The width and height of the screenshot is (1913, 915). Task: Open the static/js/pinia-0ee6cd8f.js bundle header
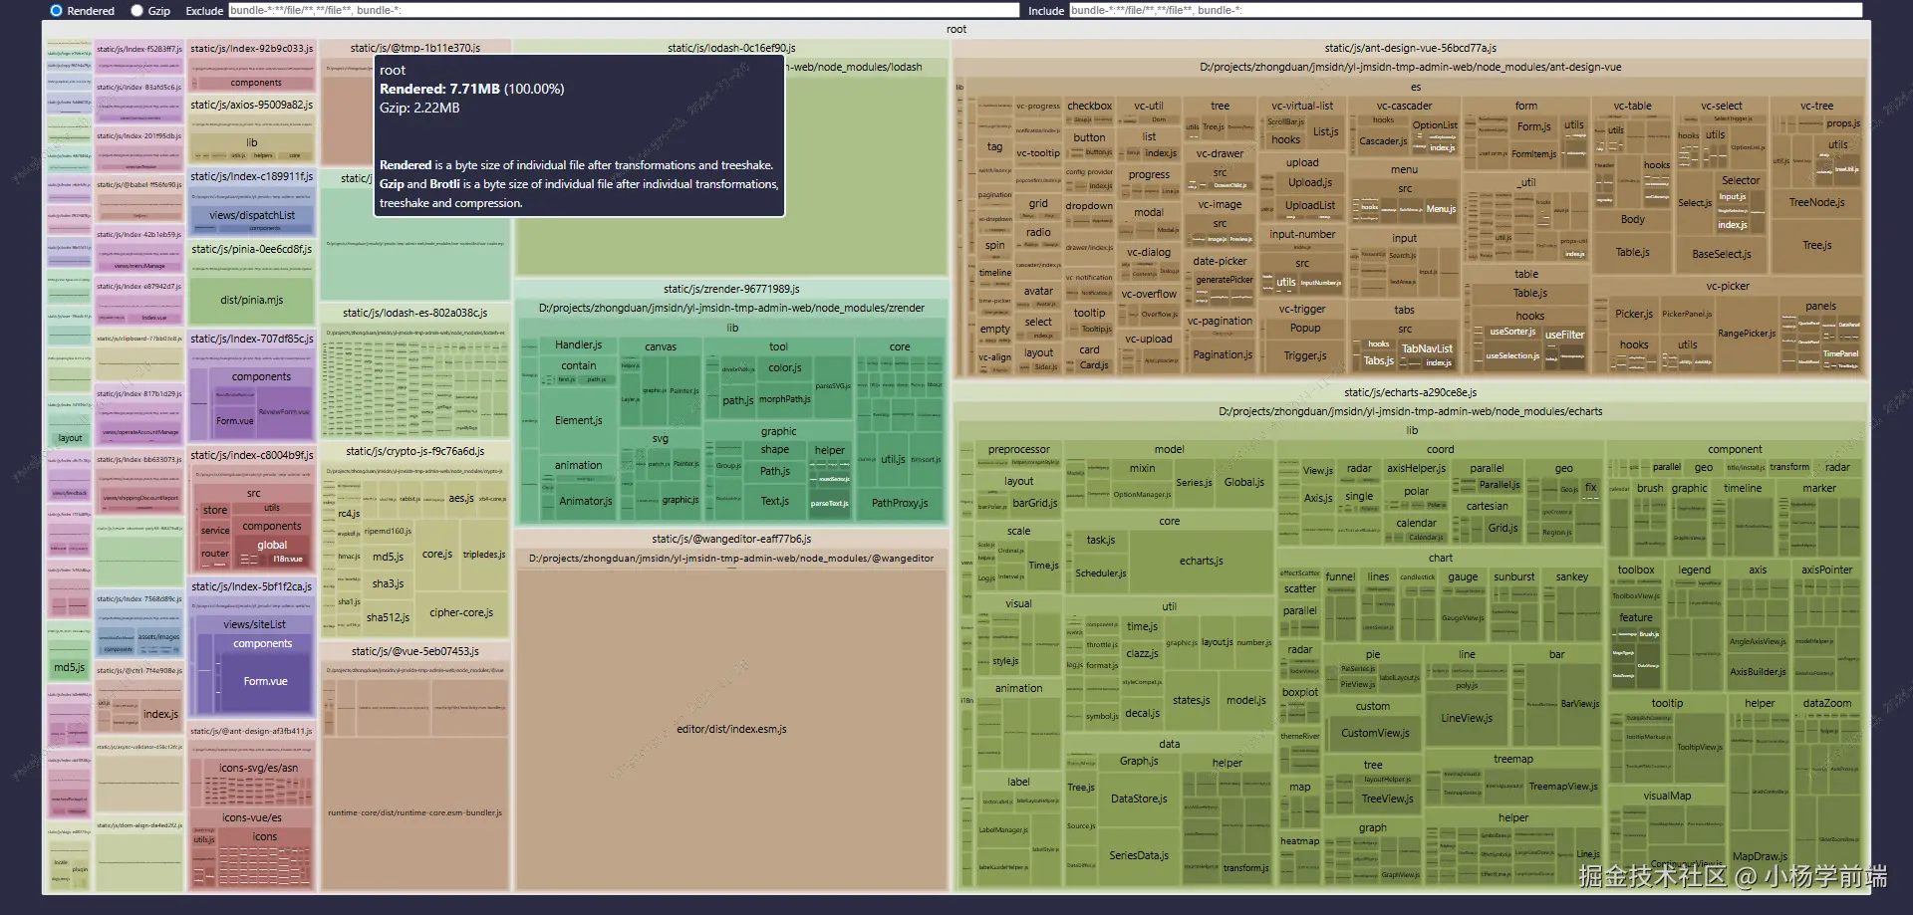click(x=252, y=249)
